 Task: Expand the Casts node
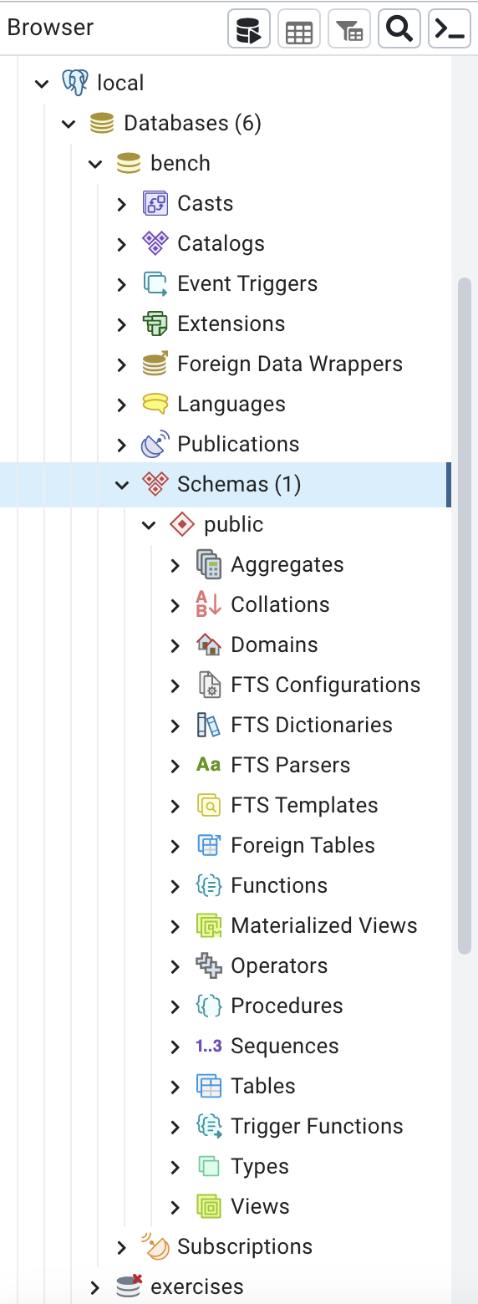(x=122, y=203)
